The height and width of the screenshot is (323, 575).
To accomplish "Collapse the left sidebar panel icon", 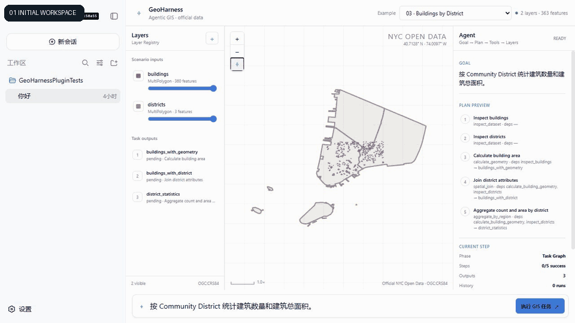I will tap(114, 16).
